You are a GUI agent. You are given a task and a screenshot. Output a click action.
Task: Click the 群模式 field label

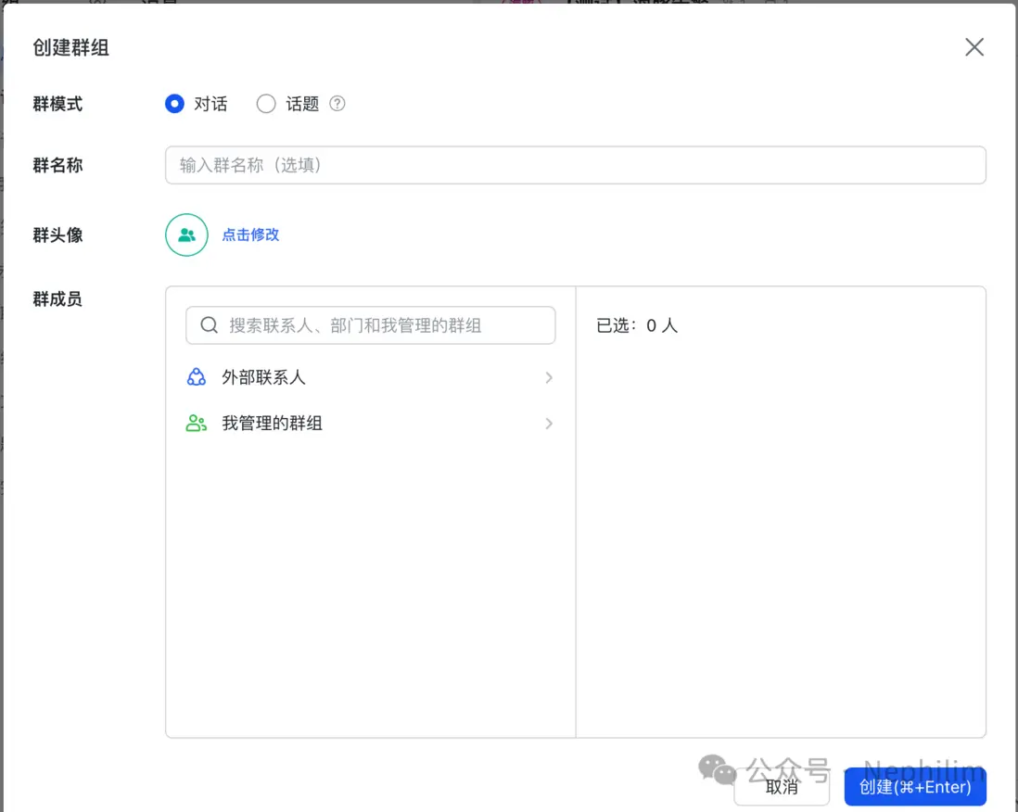click(x=57, y=104)
